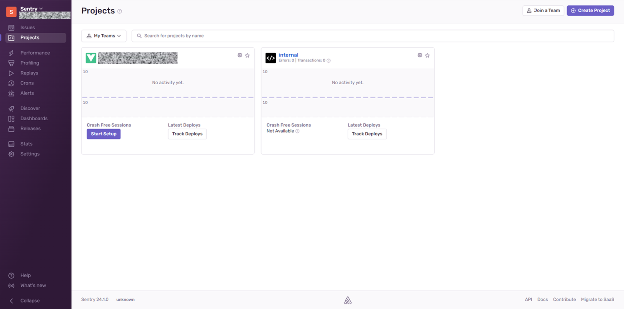Screen dimensions: 624x309
Task: Click Track Deploys on internal project card
Action: coord(367,134)
